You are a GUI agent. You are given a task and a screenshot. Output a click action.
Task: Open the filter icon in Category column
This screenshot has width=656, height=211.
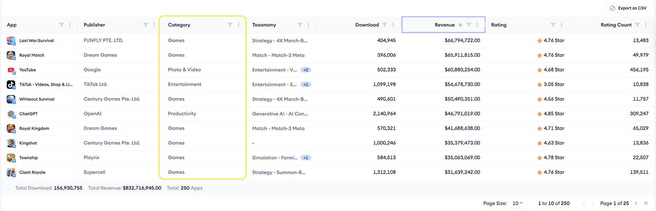point(230,25)
